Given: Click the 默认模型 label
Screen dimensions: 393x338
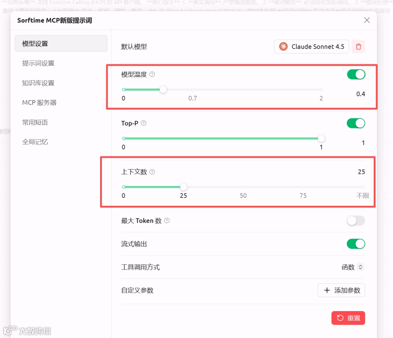Looking at the screenshot, I should [x=134, y=47].
